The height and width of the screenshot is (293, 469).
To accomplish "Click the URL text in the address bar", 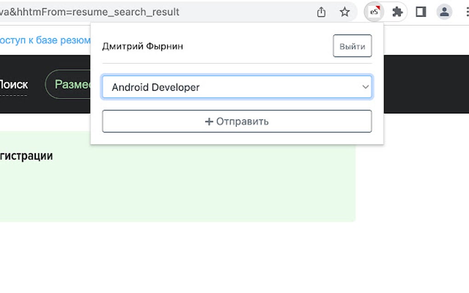I will pos(89,12).
